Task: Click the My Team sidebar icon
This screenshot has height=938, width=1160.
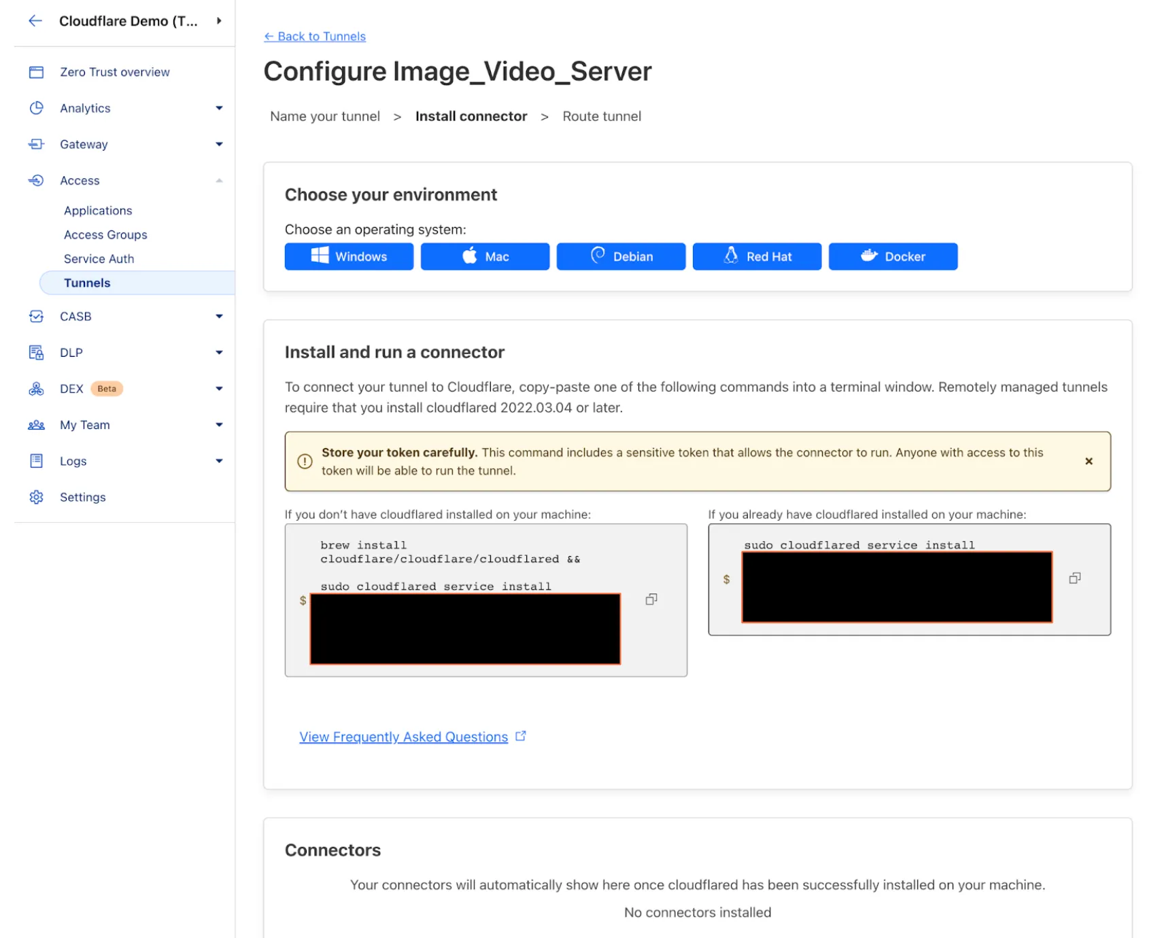Action: pyautogui.click(x=36, y=424)
